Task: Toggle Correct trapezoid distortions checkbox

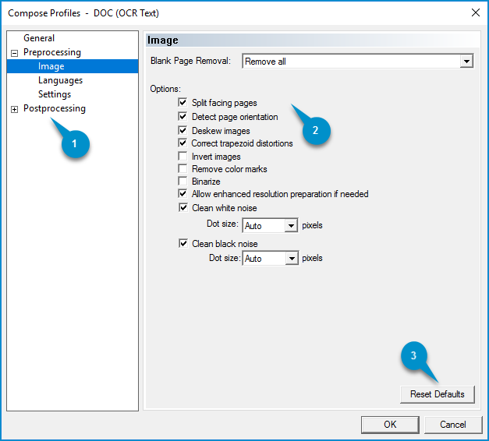Action: (182, 143)
